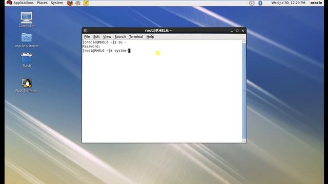Open the sticky notes panel icon
This screenshot has width=328, height=184.
tap(86, 3)
